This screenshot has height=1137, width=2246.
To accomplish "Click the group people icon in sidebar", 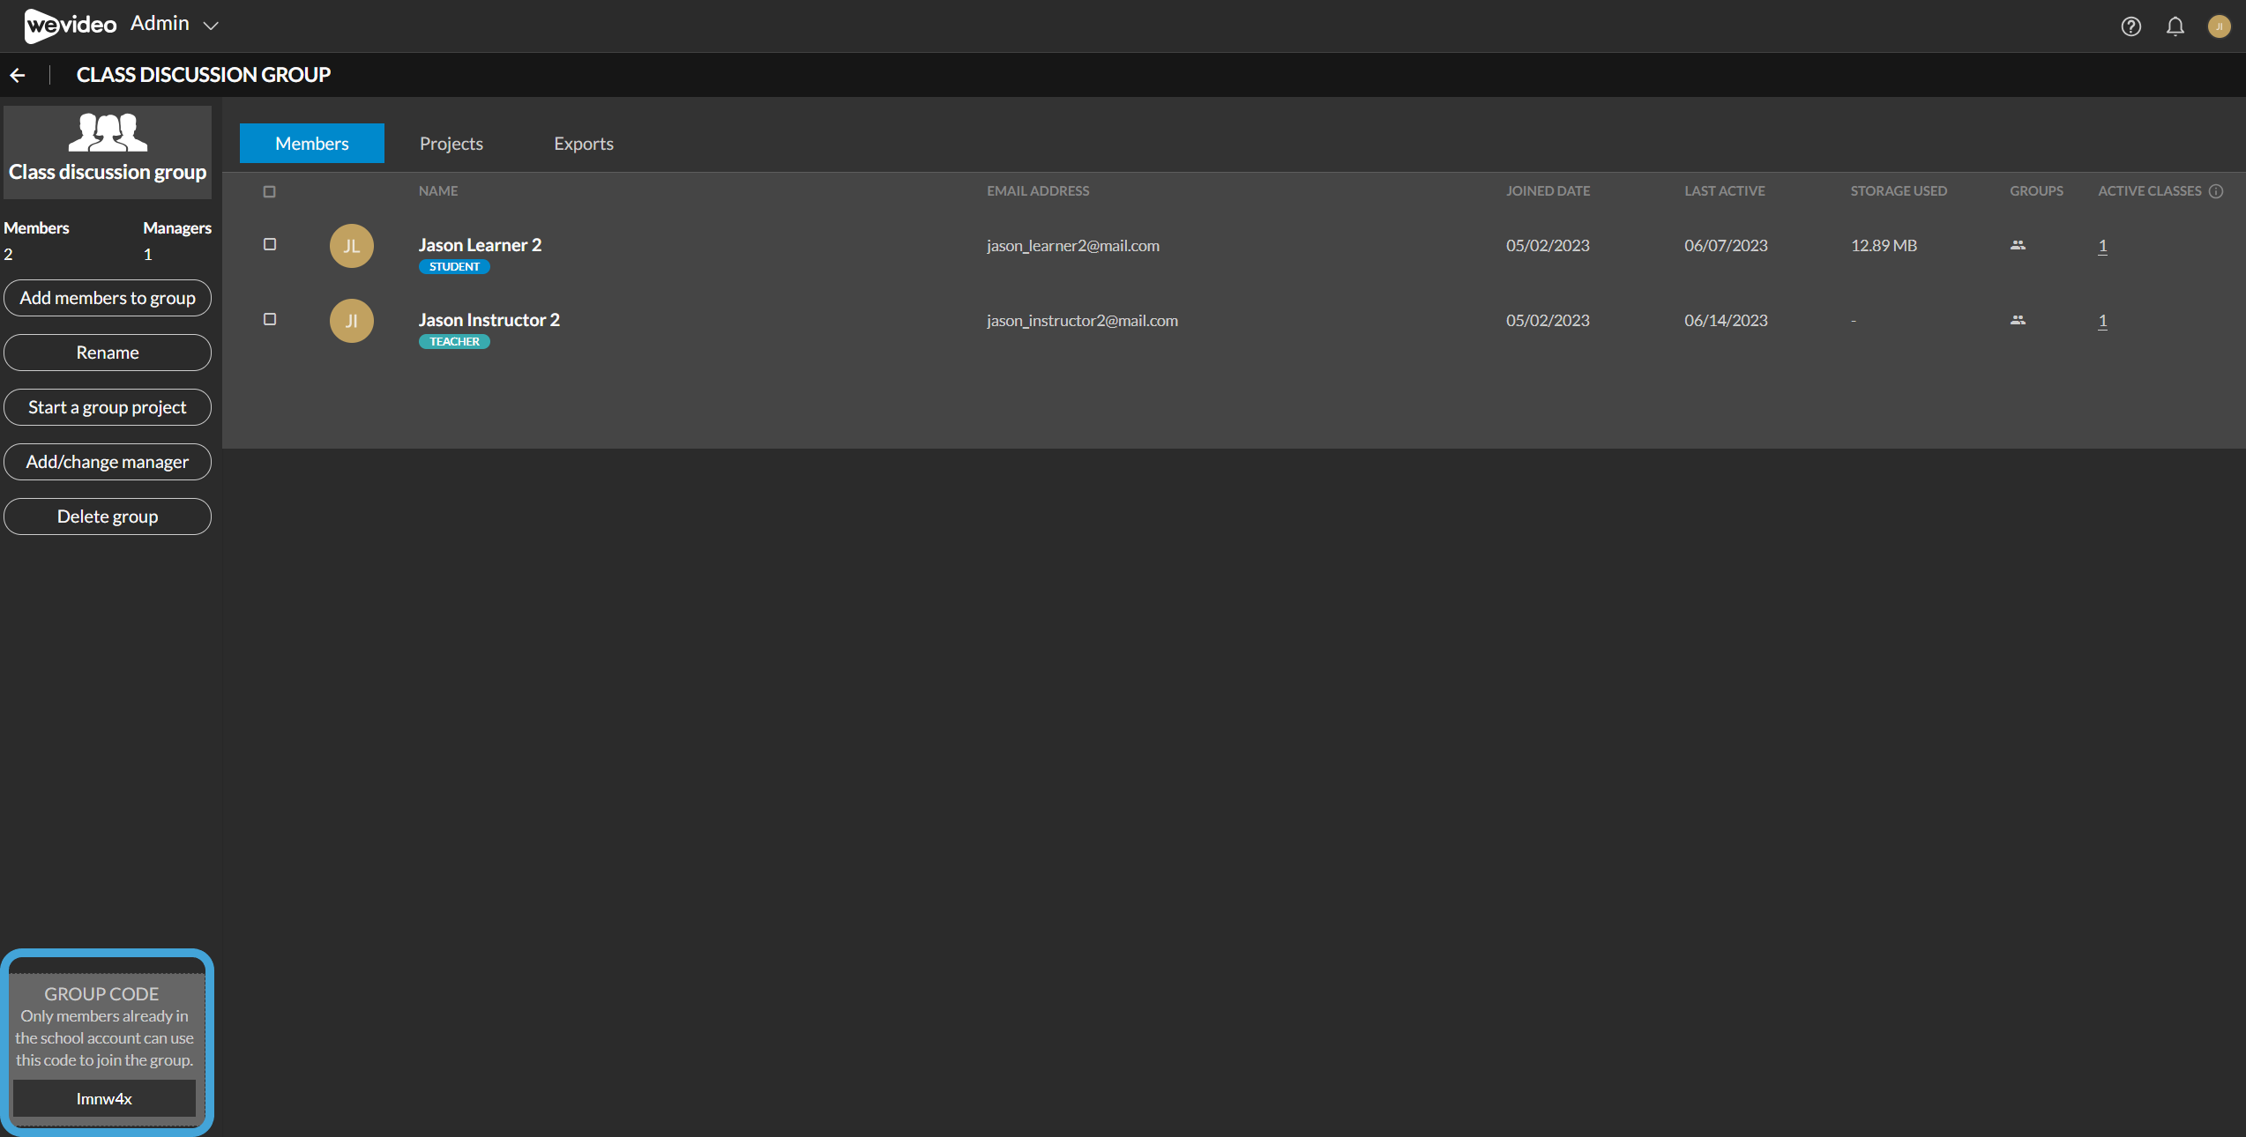I will pyautogui.click(x=108, y=132).
